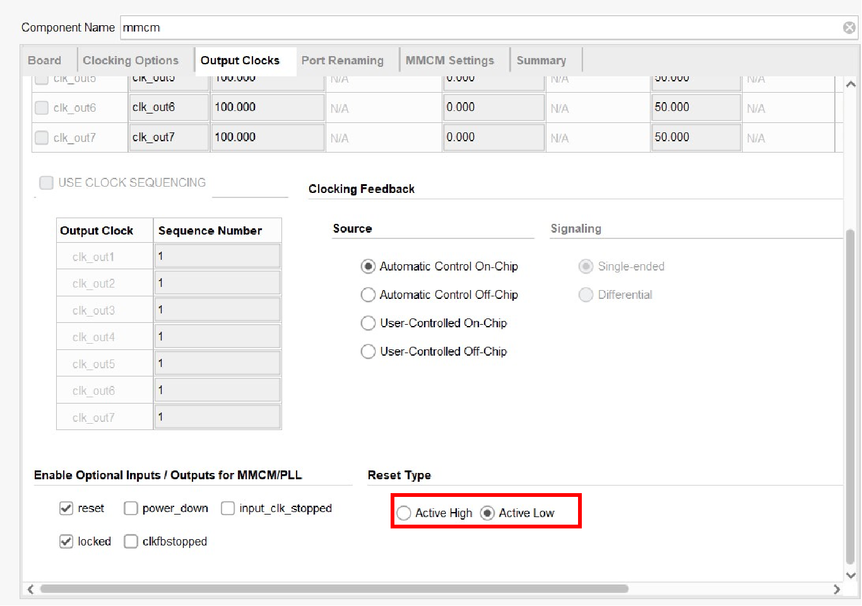The width and height of the screenshot is (862, 606).
Task: Enable the input_clk_stopped checkbox
Action: pyautogui.click(x=228, y=508)
